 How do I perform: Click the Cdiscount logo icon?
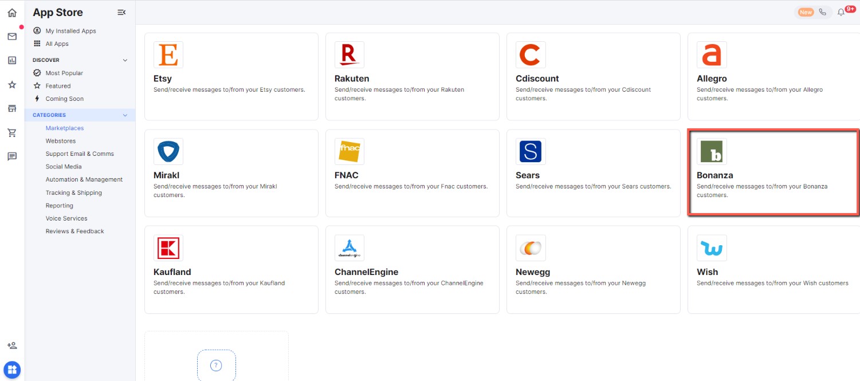click(x=531, y=55)
